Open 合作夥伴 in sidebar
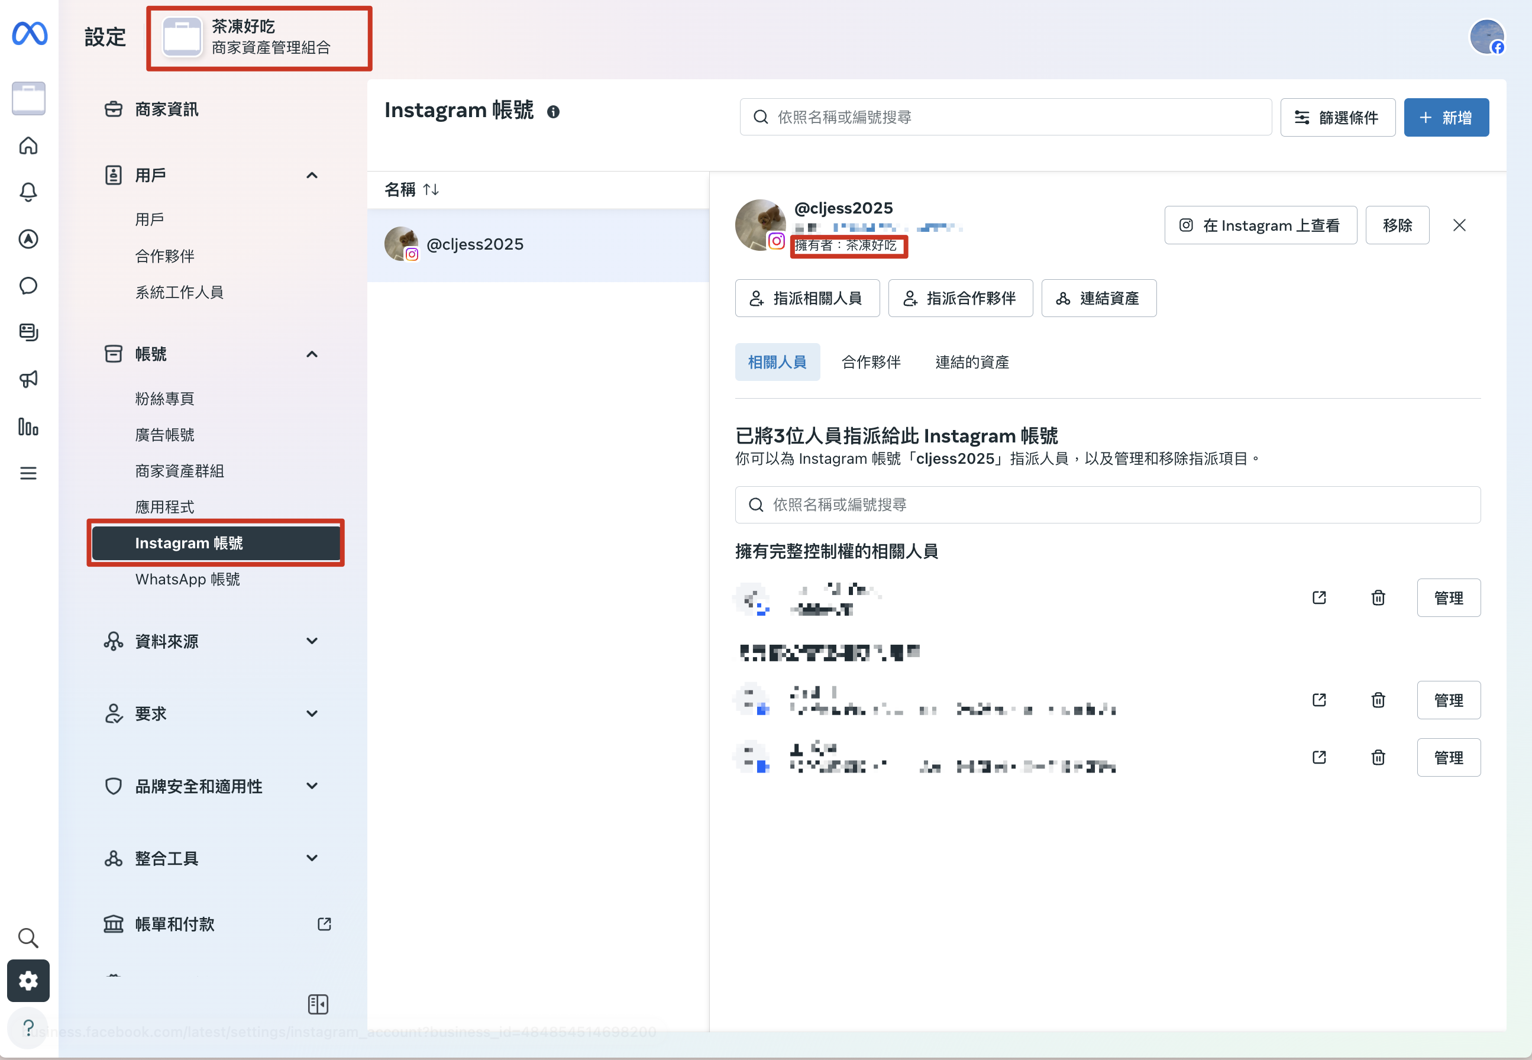 [x=164, y=256]
